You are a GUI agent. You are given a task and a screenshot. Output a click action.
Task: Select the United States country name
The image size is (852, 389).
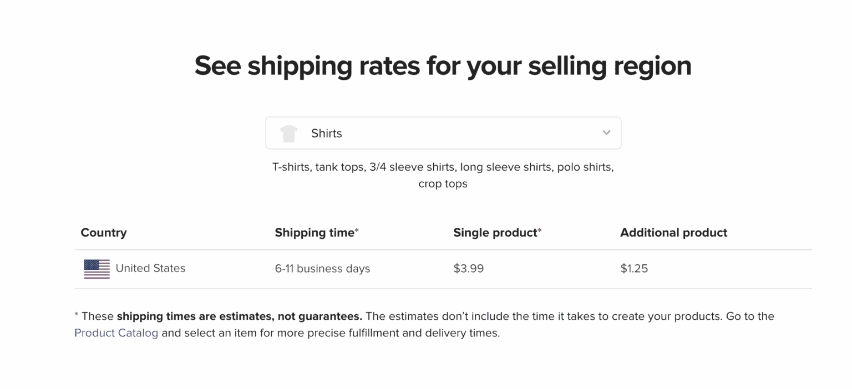(x=150, y=268)
